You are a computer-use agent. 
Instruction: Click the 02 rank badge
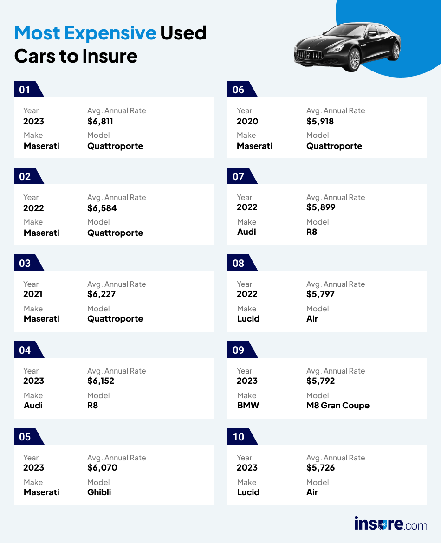[x=26, y=176]
